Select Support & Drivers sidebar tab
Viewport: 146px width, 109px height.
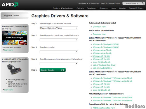point(15,15)
